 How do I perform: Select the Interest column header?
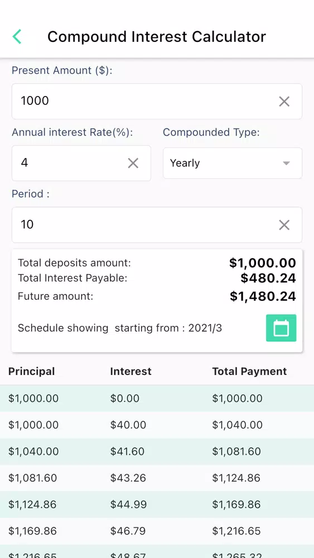pos(131,371)
